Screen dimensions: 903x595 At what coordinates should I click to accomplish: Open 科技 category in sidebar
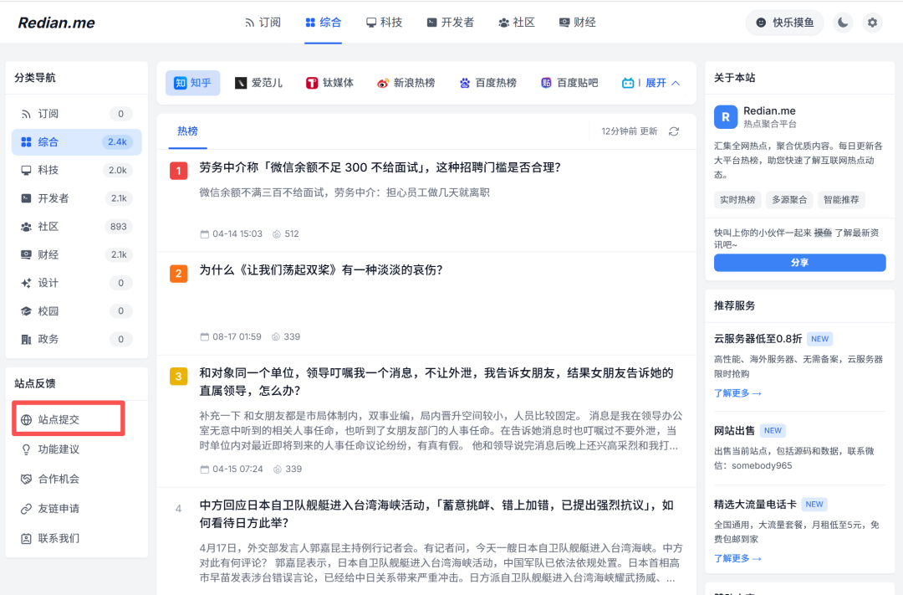click(x=77, y=170)
